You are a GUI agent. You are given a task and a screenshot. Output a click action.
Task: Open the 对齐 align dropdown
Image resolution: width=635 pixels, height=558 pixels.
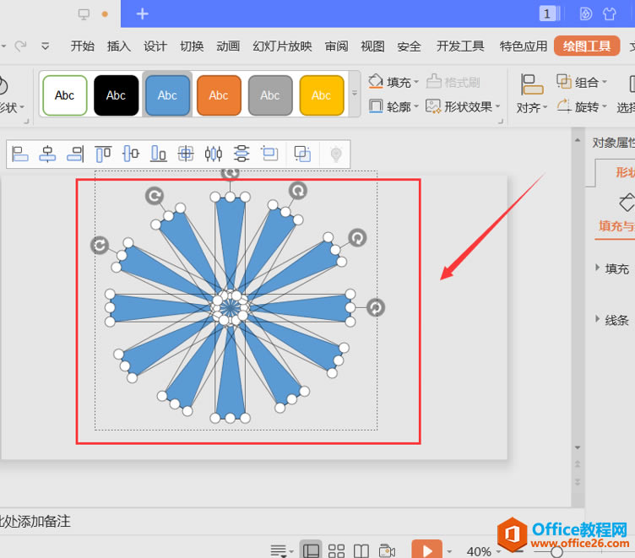[x=532, y=94]
